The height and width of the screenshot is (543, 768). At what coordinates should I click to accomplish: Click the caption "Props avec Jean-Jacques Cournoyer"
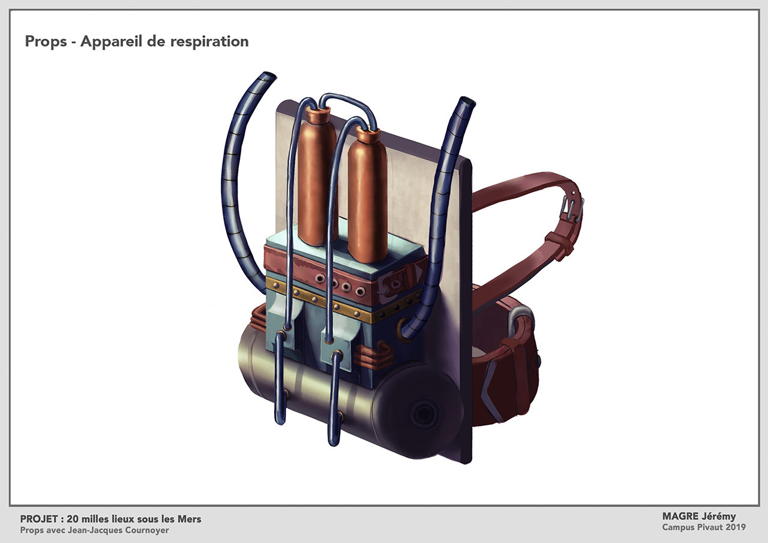(x=94, y=530)
